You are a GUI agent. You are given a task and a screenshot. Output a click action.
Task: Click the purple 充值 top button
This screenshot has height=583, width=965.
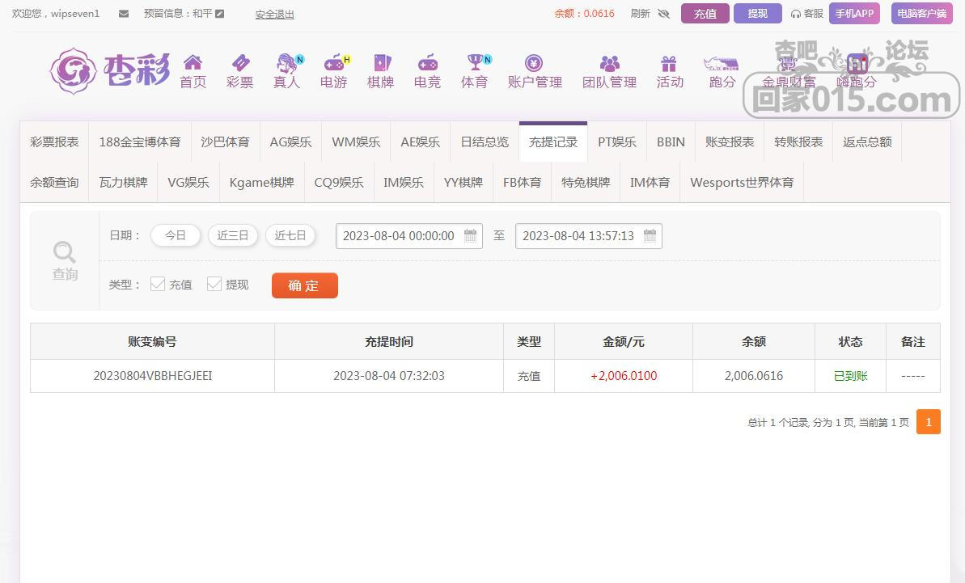[x=705, y=14]
